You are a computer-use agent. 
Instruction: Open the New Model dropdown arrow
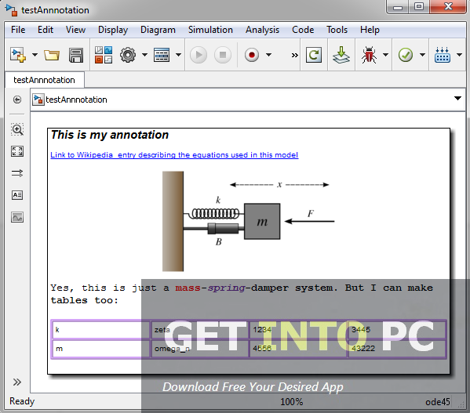(35, 55)
